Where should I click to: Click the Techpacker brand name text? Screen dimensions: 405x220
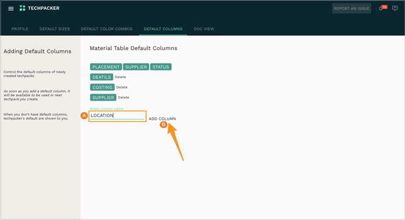coord(43,8)
